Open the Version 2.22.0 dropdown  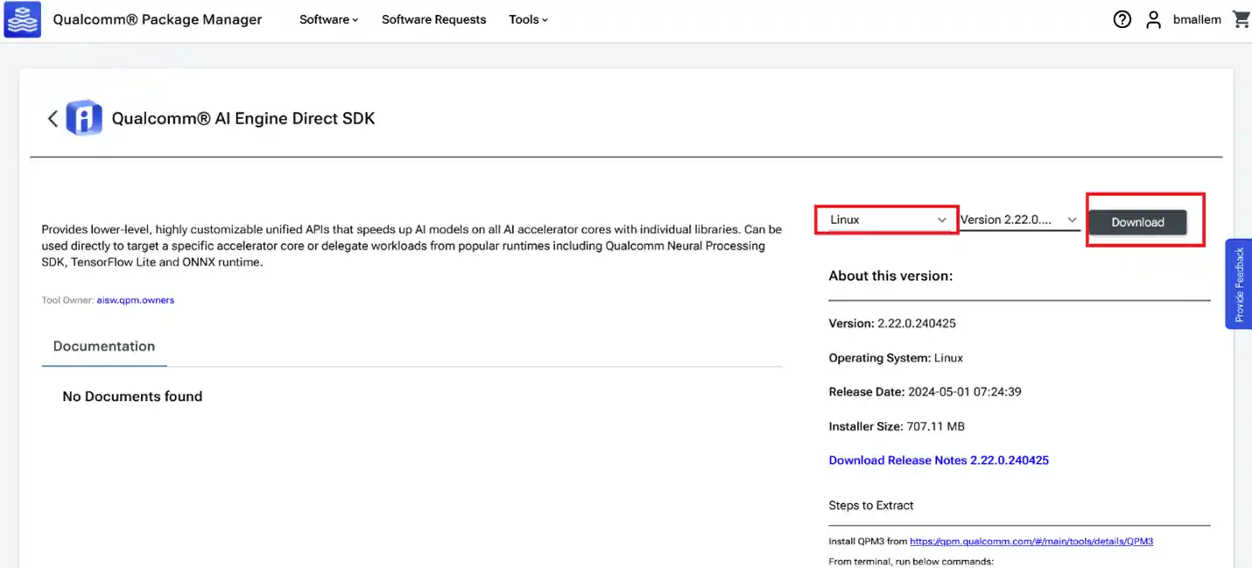coord(1019,220)
